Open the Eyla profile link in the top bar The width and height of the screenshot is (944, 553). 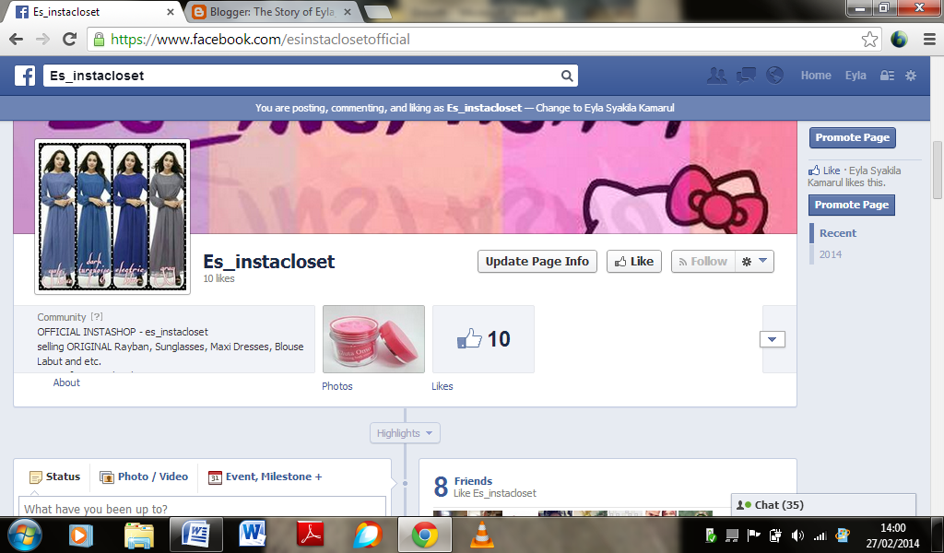855,76
